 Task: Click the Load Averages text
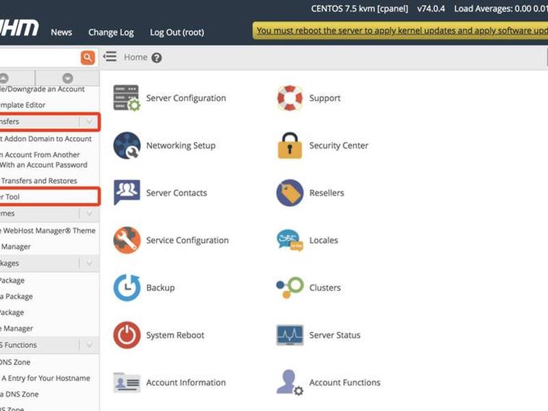pos(501,9)
